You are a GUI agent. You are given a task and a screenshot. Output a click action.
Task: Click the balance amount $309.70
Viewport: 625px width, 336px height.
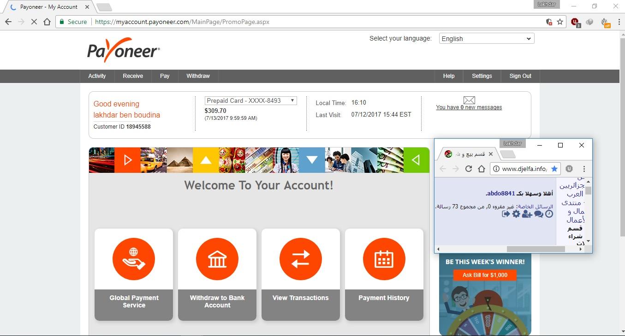coord(215,111)
